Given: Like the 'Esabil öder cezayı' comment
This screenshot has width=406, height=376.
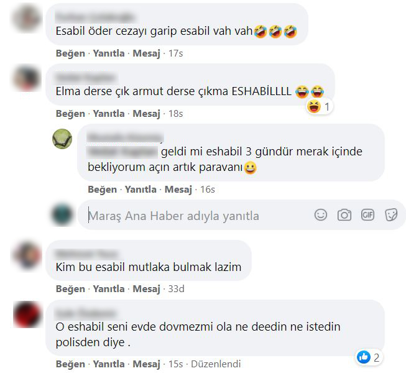Looking at the screenshot, I should click(70, 53).
